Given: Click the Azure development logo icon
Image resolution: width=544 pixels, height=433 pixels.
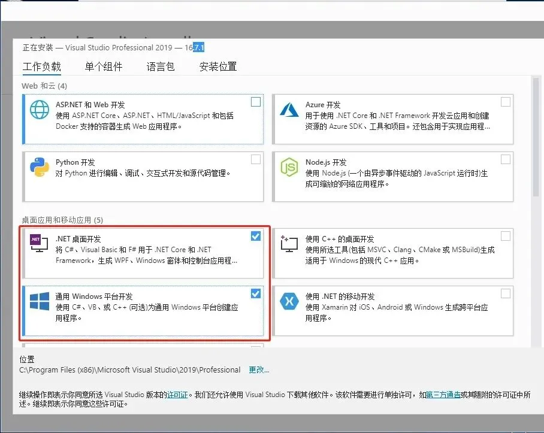Looking at the screenshot, I should tap(289, 110).
